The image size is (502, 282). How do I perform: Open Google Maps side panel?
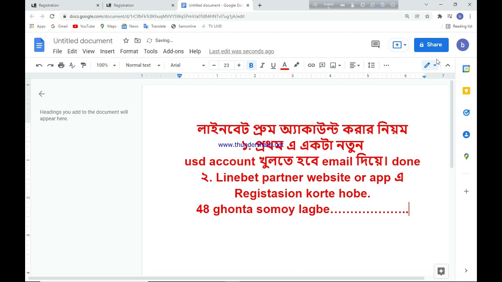click(x=466, y=157)
